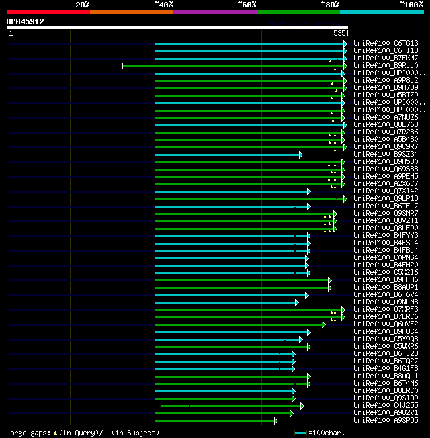
Task: Click UniRef100_A2X6C7 label
Action: (386, 183)
